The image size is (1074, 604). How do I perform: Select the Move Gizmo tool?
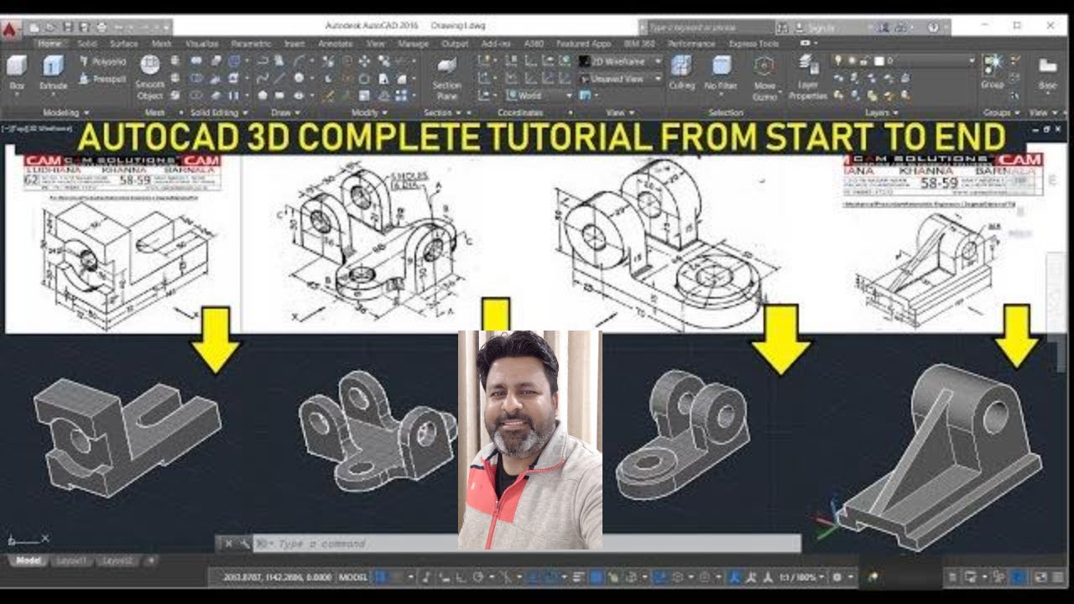pyautogui.click(x=764, y=77)
